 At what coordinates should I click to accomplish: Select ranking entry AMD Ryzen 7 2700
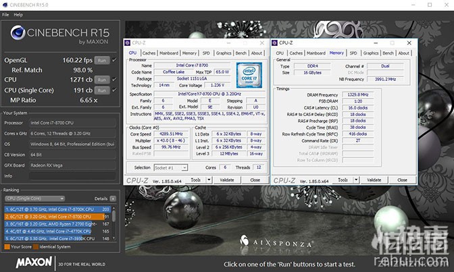57,224
